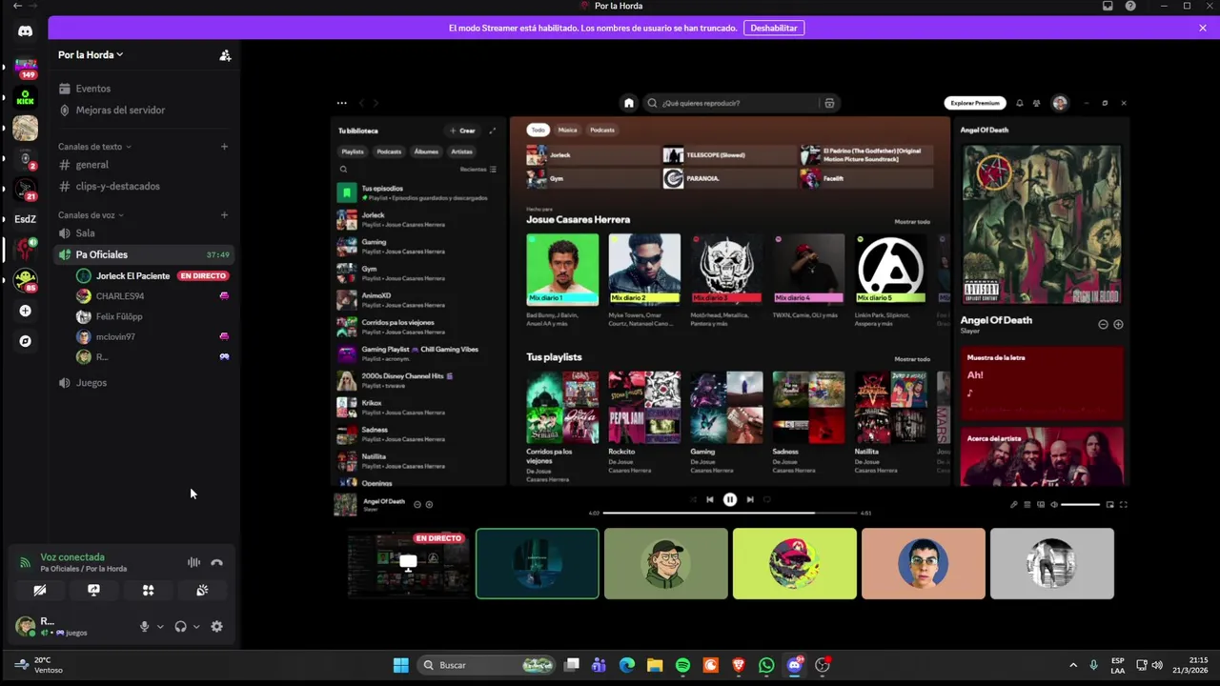Click the Deshabilitar button in Streamer banner
1220x686 pixels.
click(774, 28)
